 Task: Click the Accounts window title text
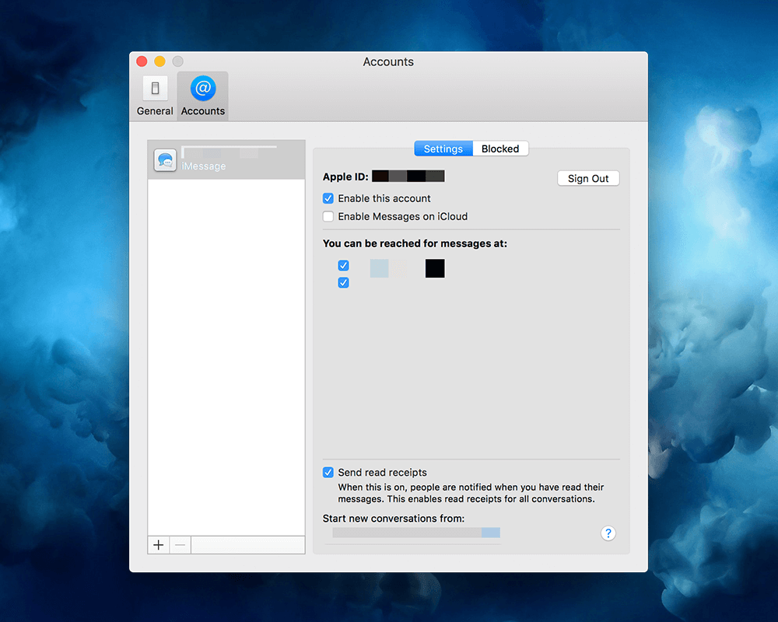[x=388, y=61]
